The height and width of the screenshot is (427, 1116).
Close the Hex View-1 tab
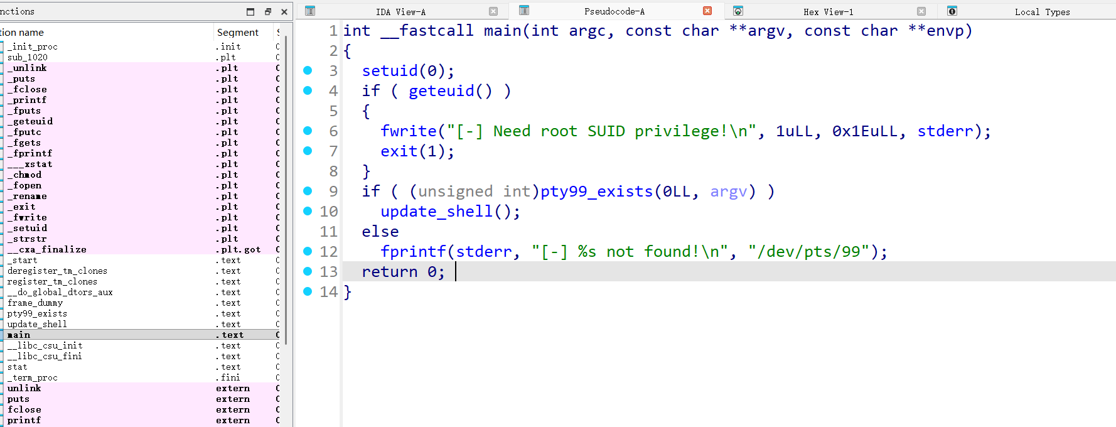click(921, 11)
